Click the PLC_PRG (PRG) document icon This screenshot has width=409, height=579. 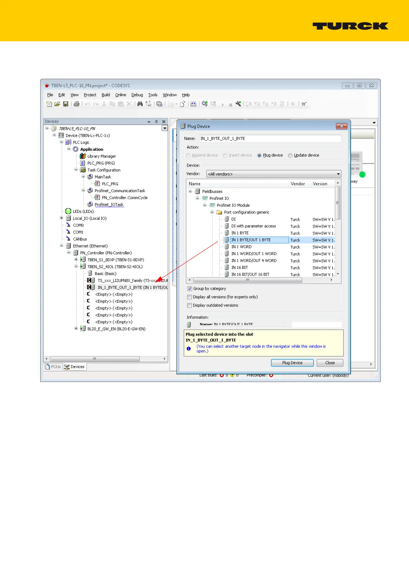(83, 163)
